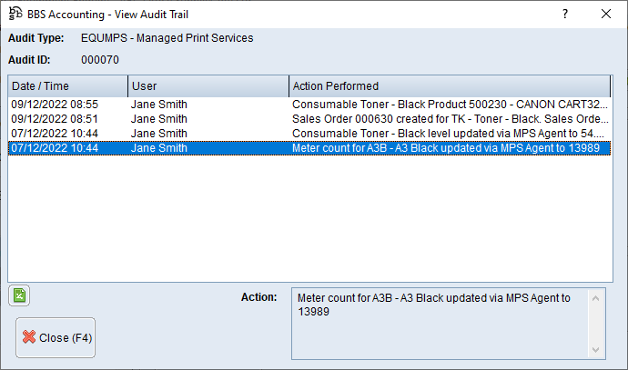Click the EQUMPS - Managed Print Services text
628x370 pixels.
(167, 38)
